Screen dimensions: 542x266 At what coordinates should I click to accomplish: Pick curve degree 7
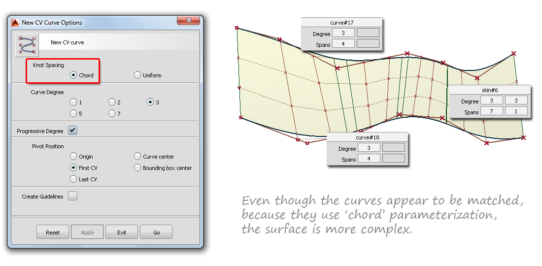tap(112, 113)
